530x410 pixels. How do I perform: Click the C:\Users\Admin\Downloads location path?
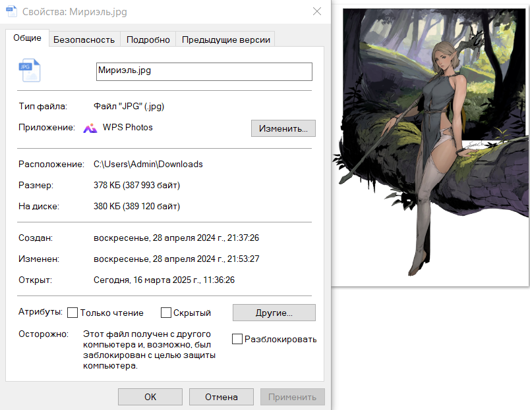(x=148, y=164)
